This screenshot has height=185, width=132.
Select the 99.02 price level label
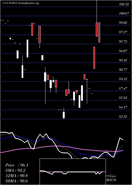click(x=123, y=23)
